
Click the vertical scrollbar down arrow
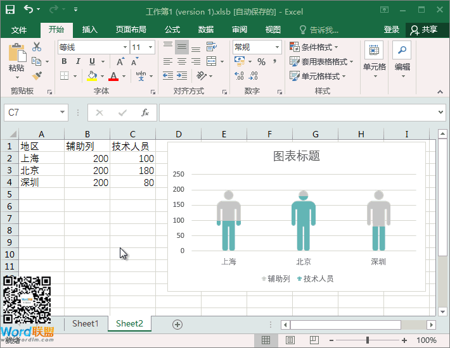pos(442,312)
